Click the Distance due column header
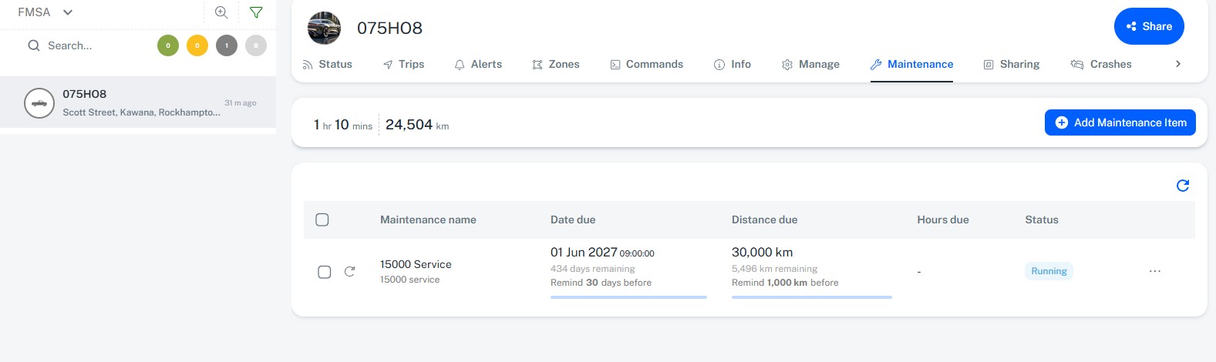Image resolution: width=1216 pixels, height=362 pixels. click(764, 220)
